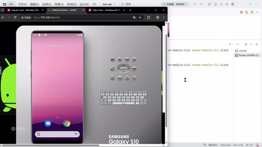The image size is (262, 147).
Task: Switch to the Token Plan - MiniMax API tab
Action: point(105,10)
